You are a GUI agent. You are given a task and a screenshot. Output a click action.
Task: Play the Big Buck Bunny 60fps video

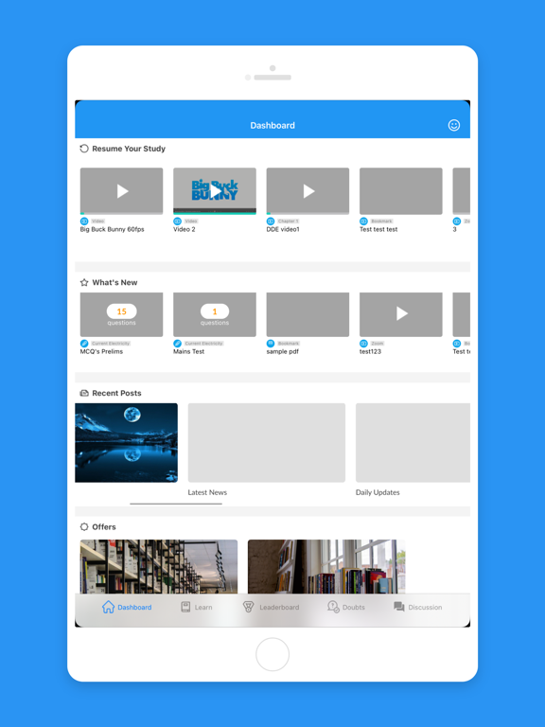tap(121, 191)
